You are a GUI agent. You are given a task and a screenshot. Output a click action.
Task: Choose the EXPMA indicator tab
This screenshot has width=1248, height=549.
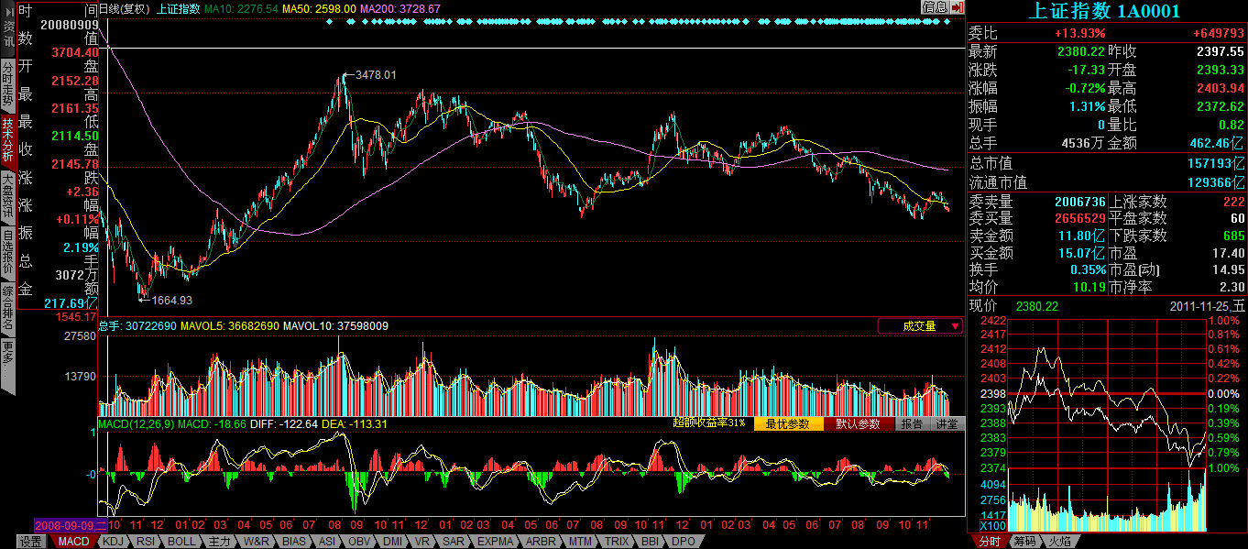coord(496,542)
